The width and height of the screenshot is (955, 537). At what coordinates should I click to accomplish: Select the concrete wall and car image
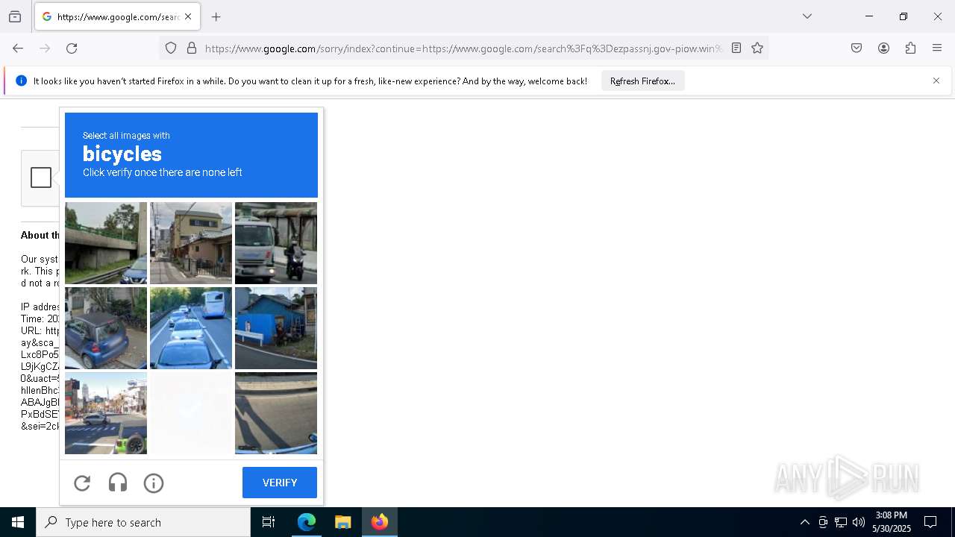click(x=106, y=243)
